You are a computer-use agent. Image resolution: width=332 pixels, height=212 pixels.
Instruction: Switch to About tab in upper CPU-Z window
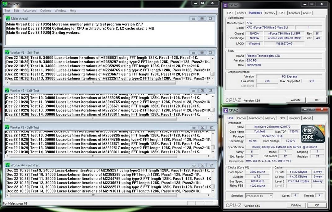[307, 13]
